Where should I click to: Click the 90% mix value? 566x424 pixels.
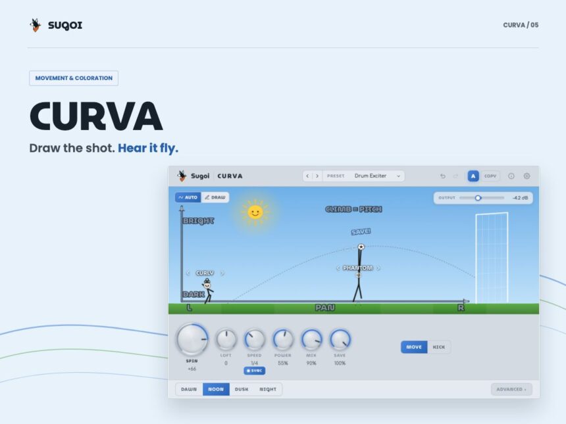(x=311, y=363)
